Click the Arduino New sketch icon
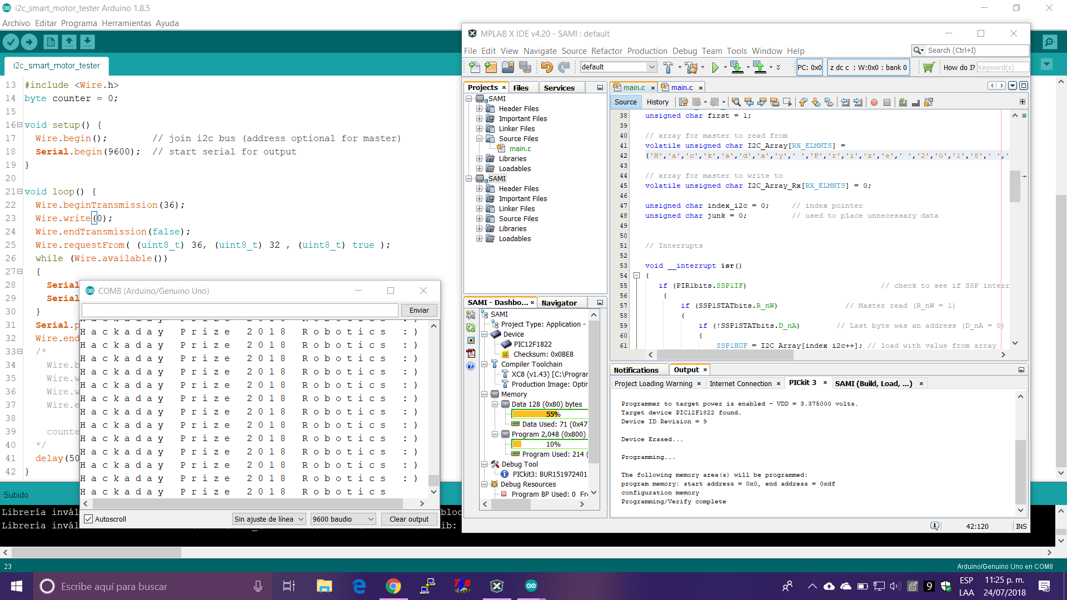This screenshot has height=600, width=1067. [x=51, y=42]
